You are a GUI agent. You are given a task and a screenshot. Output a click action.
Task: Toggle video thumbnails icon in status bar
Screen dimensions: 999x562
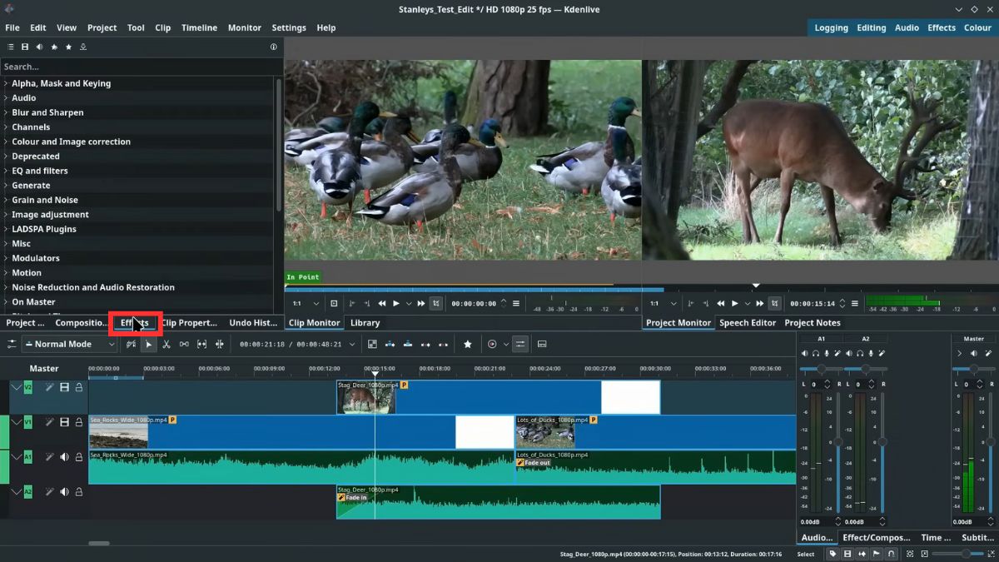click(847, 554)
